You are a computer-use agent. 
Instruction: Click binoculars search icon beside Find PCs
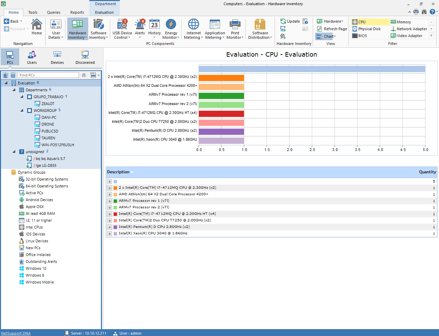coord(84,75)
